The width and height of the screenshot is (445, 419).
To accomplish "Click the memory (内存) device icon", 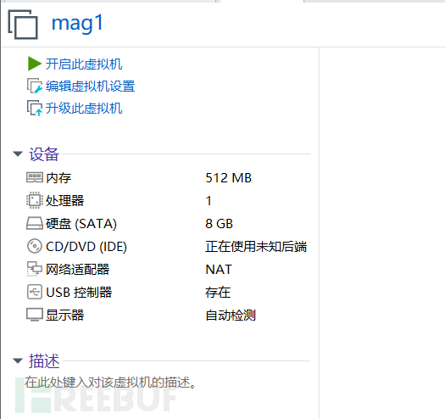I will 35,177.
